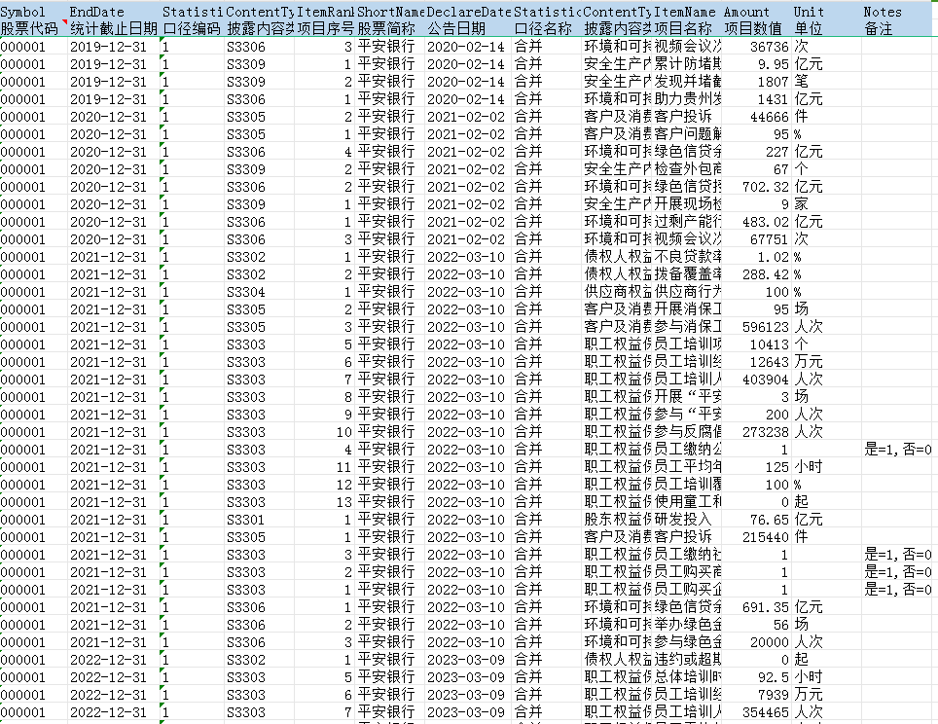Select item rank cell 12

325,485
